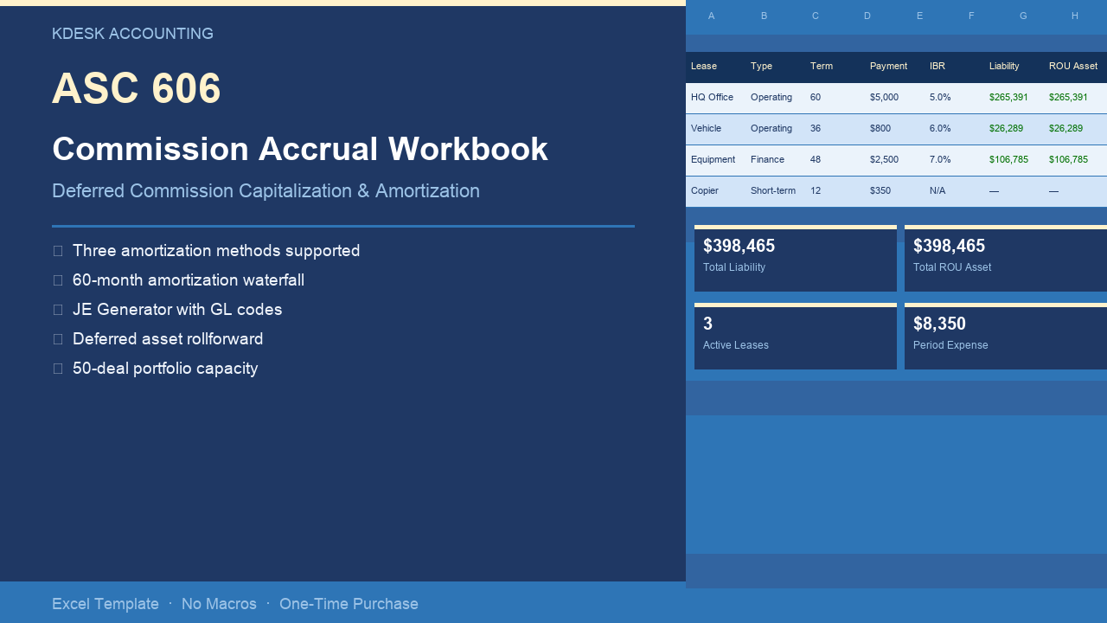1107x623 pixels.
Task: Select the "No Macros" footer item
Action: click(219, 604)
